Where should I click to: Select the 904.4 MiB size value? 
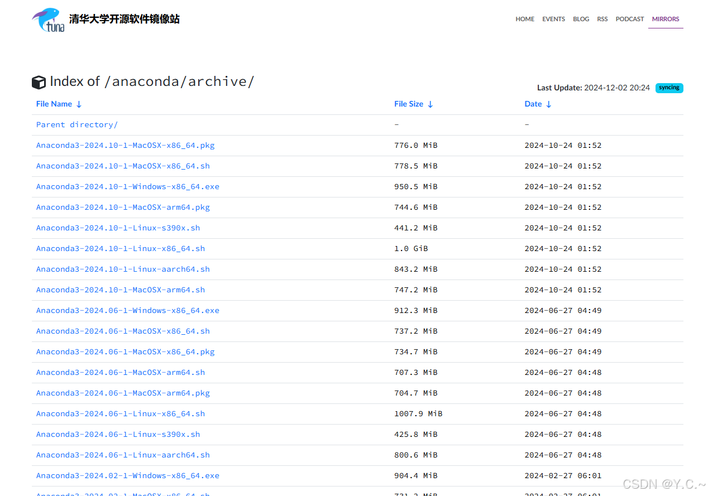tap(416, 475)
